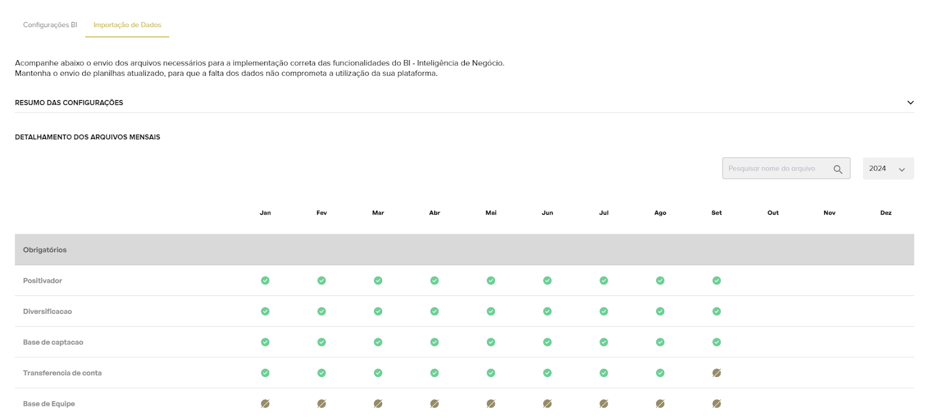925x418 pixels.
Task: Click Transferencia de conta February check icon
Action: click(x=321, y=373)
